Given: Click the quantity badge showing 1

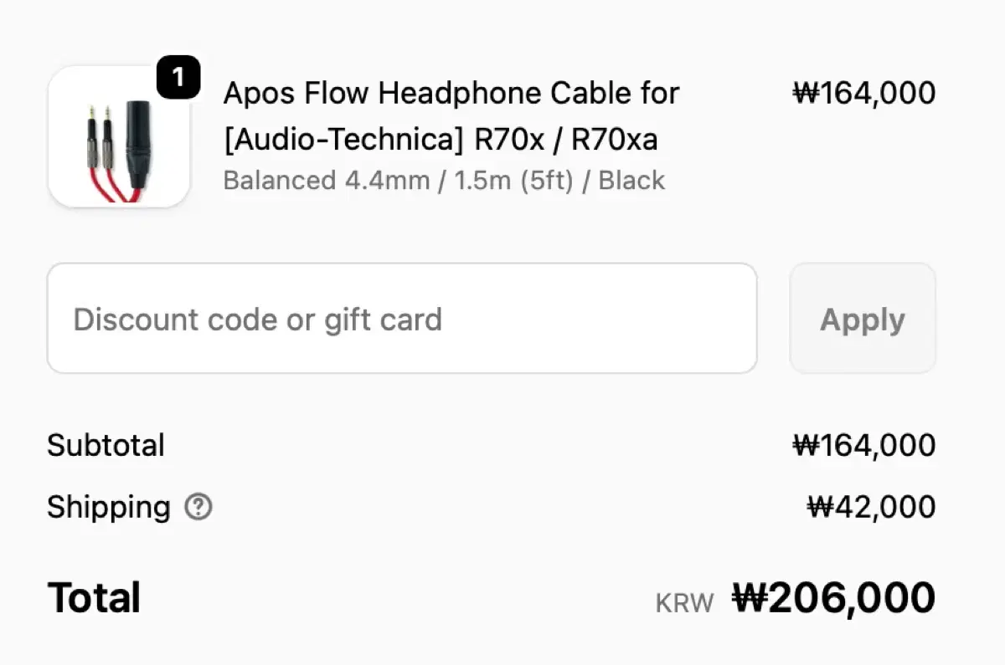Looking at the screenshot, I should click(x=178, y=78).
